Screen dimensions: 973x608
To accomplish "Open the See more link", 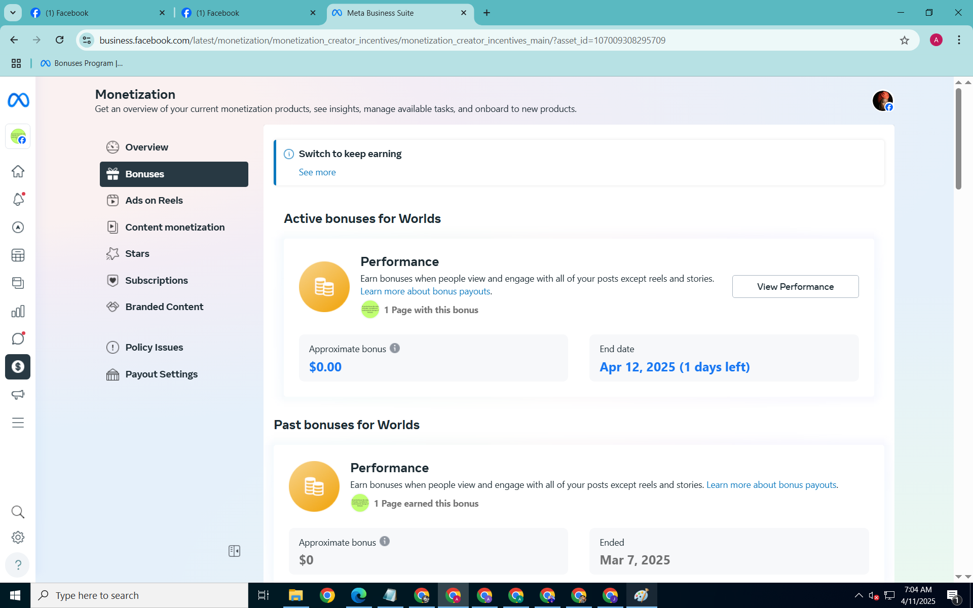I will [317, 172].
